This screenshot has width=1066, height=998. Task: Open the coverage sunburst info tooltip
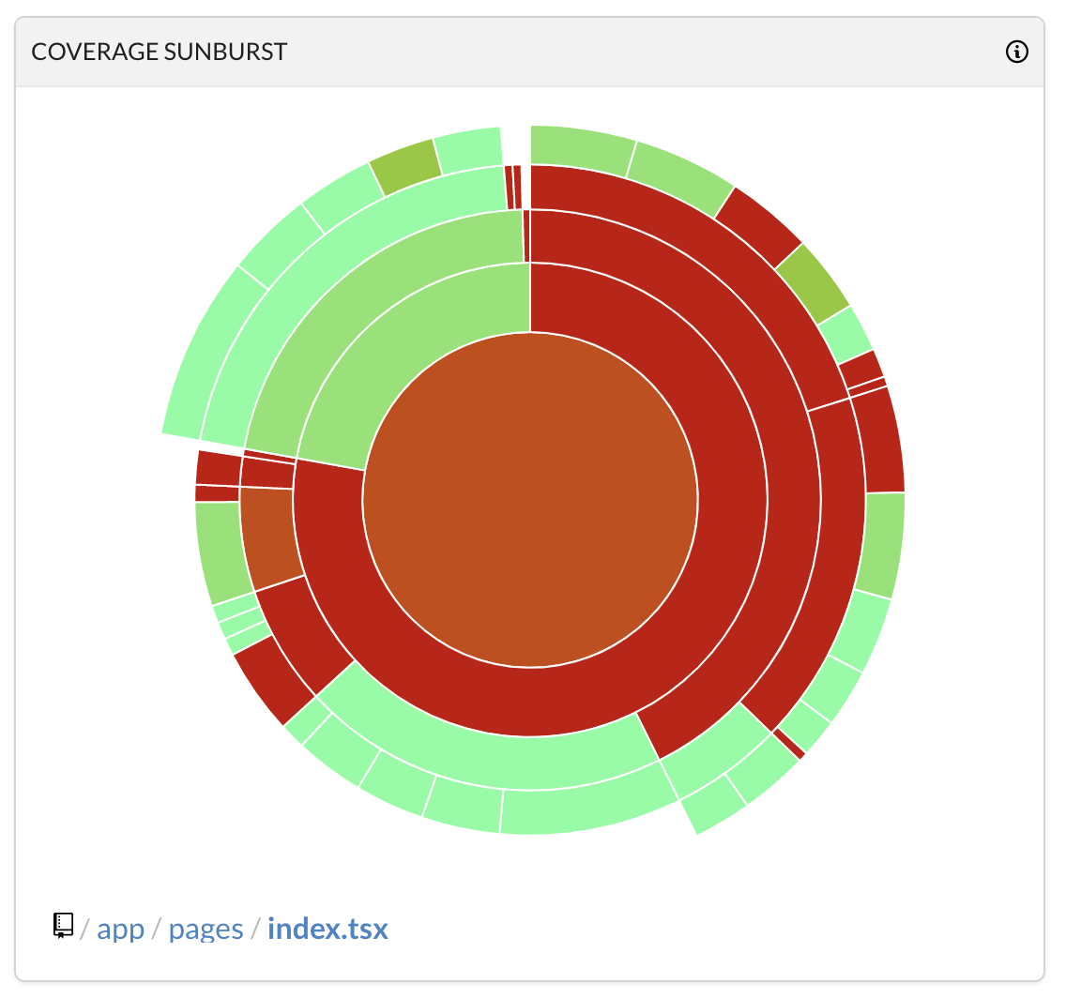click(1016, 53)
